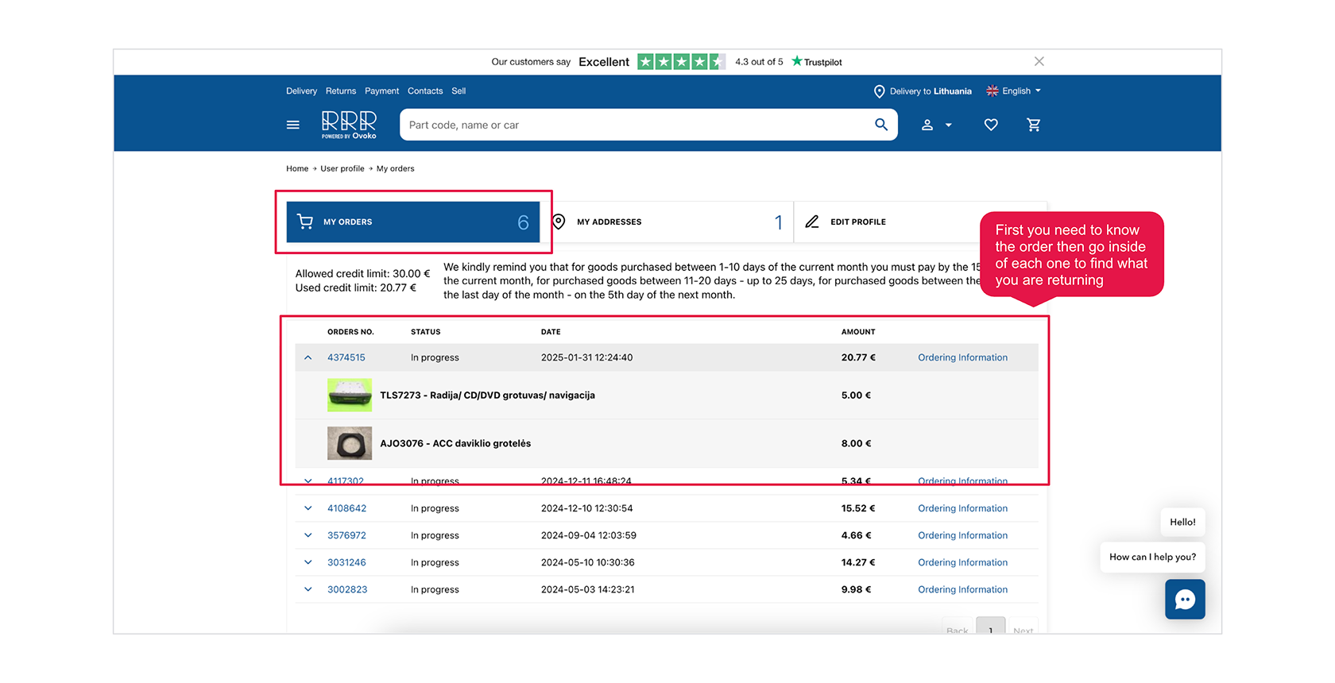Open the shopping cart icon

click(x=1033, y=125)
